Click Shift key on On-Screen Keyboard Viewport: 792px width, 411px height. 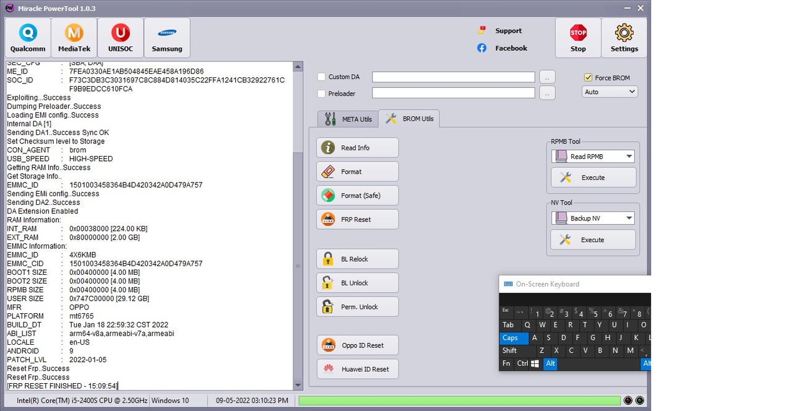tap(517, 351)
